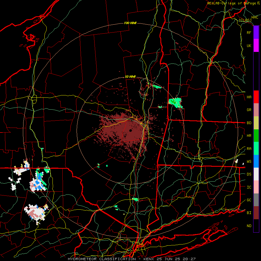The image size is (261, 261).
Task: Click the RA legend label
Action: [x=249, y=149]
